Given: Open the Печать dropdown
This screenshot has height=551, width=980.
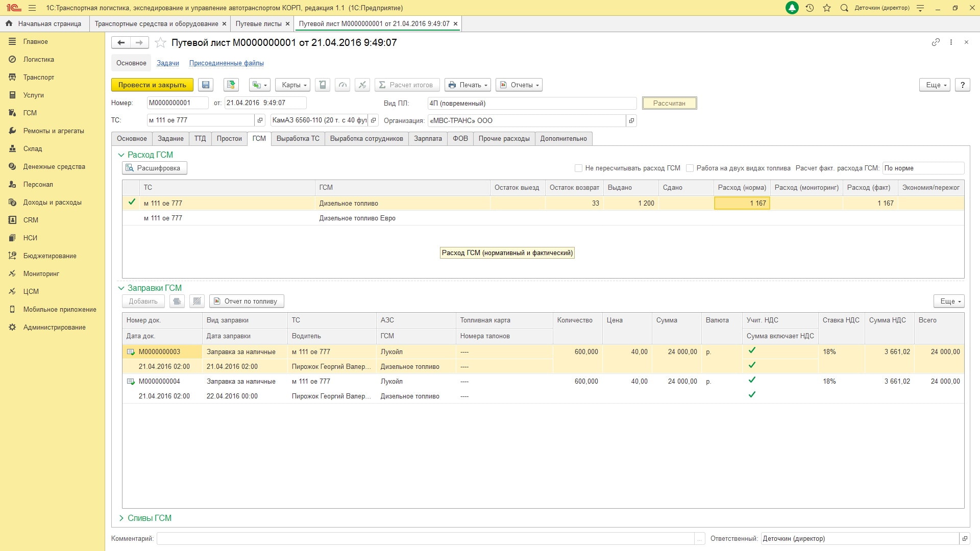Looking at the screenshot, I should coord(468,85).
